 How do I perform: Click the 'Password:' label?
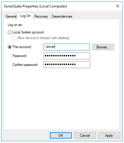click(x=20, y=56)
